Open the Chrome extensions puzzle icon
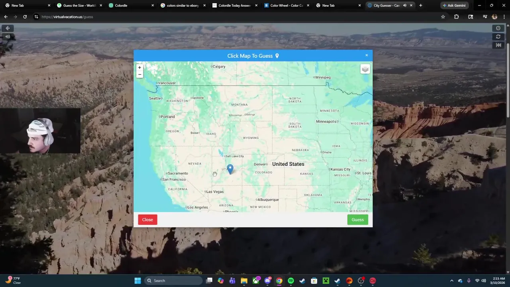Screen dimensions: 510x287 pyautogui.click(x=456, y=17)
